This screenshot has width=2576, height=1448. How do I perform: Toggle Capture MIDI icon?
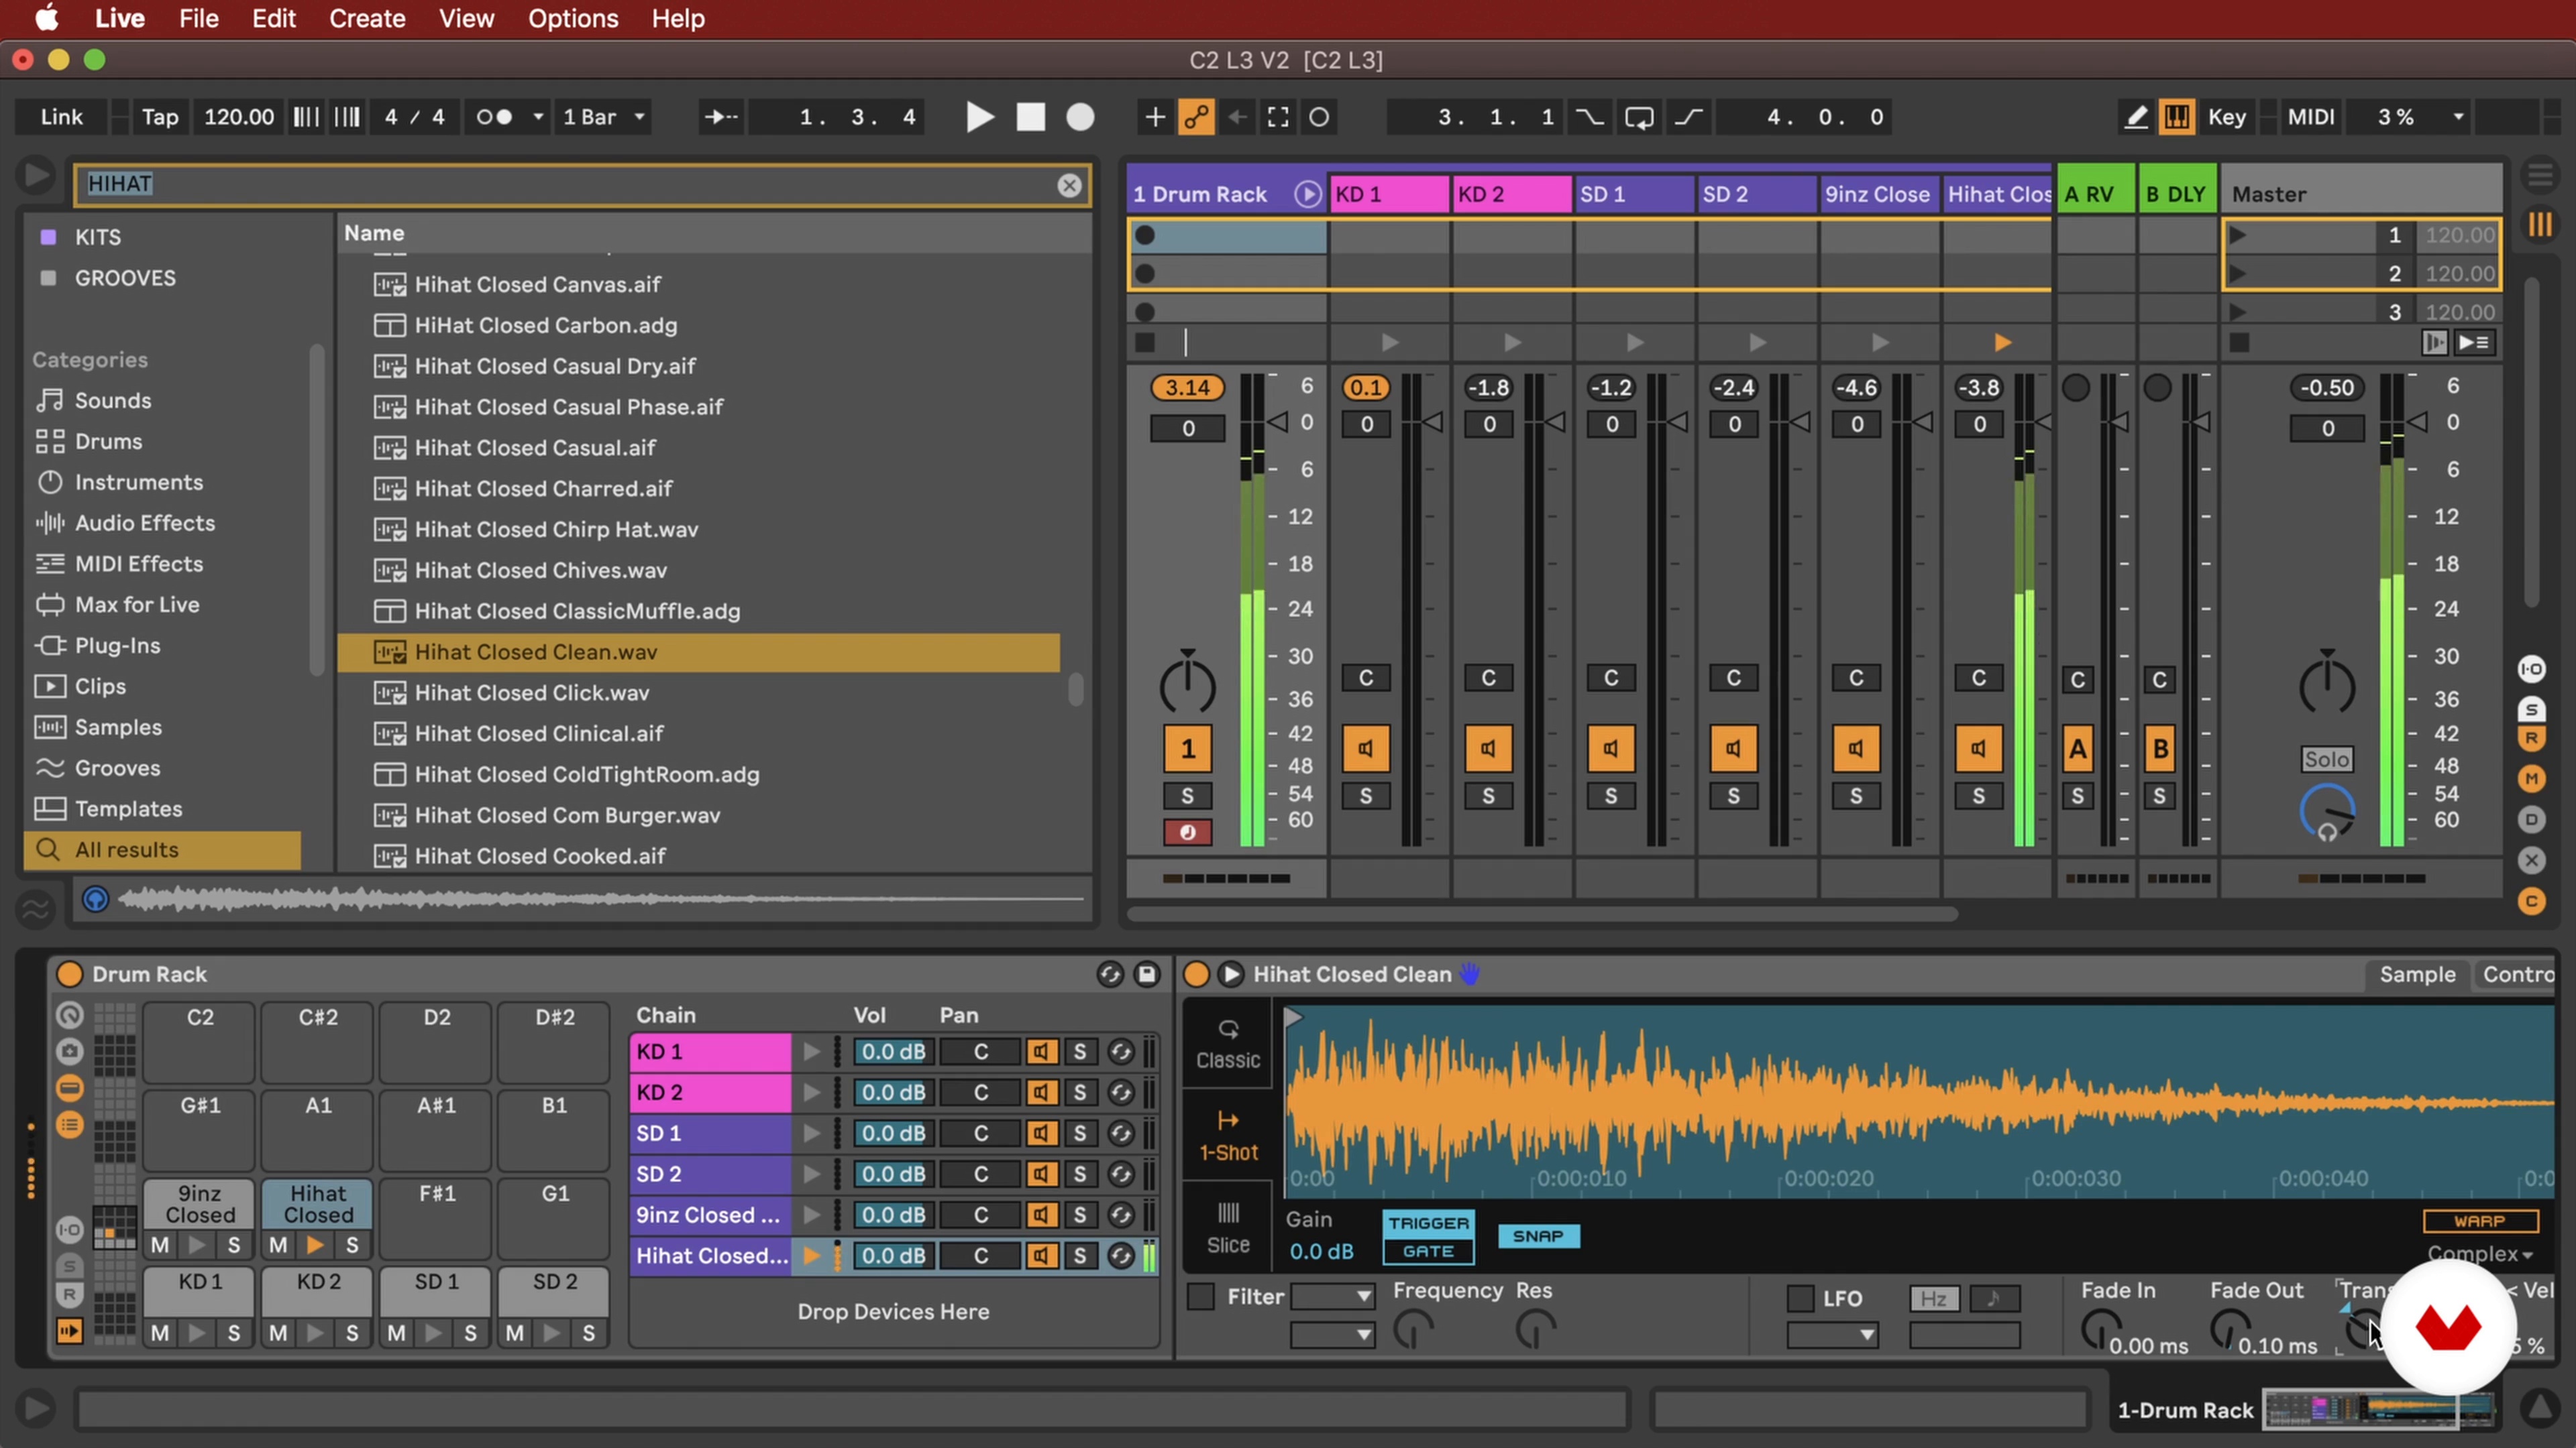(1278, 117)
